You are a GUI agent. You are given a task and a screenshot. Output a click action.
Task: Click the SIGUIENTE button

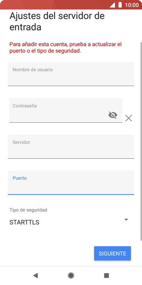[112, 253]
